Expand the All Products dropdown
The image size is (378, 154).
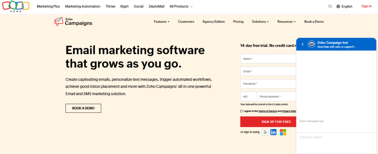(x=181, y=7)
